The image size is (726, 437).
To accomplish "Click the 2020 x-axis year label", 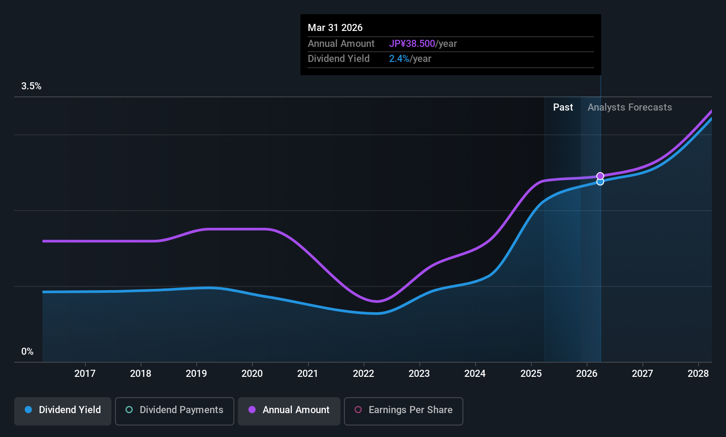I will (x=252, y=374).
